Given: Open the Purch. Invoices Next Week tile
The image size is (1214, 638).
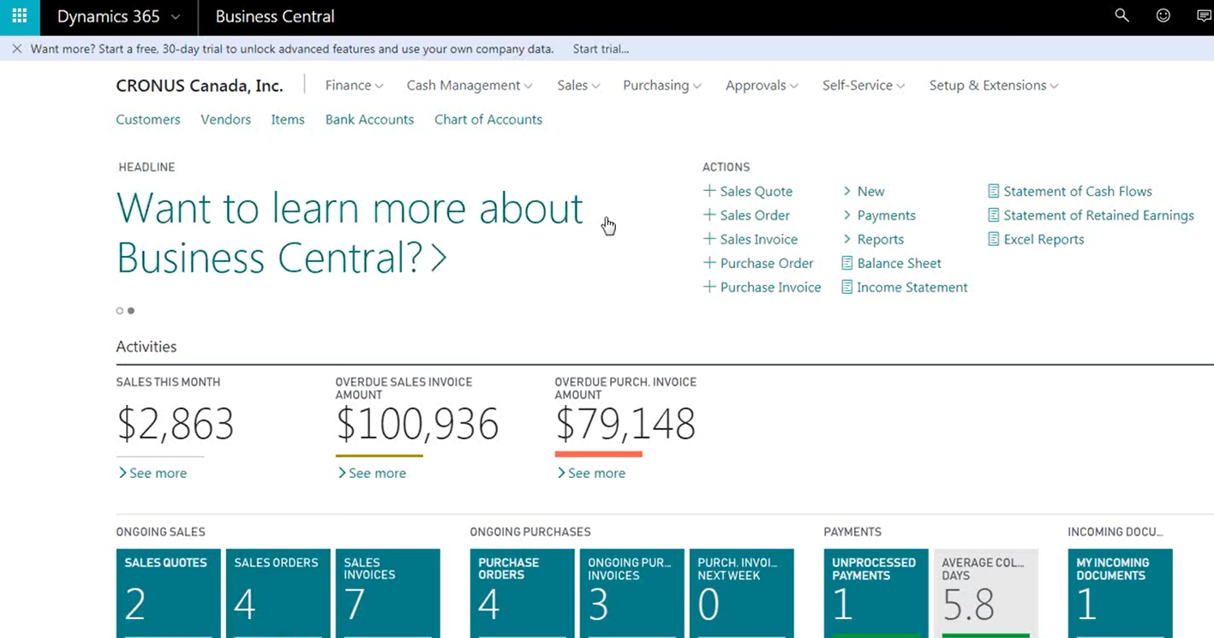Looking at the screenshot, I should point(741,593).
